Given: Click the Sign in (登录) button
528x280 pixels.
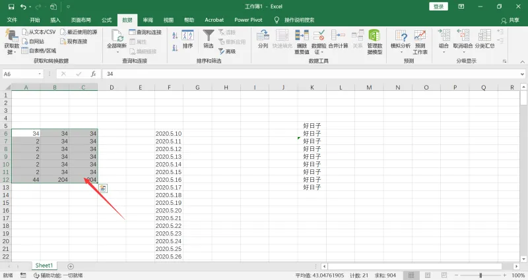Looking at the screenshot, I should pyautogui.click(x=438, y=7).
